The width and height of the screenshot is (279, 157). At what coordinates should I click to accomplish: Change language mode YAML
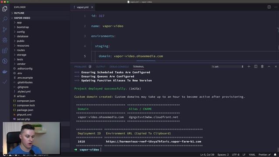(252, 155)
